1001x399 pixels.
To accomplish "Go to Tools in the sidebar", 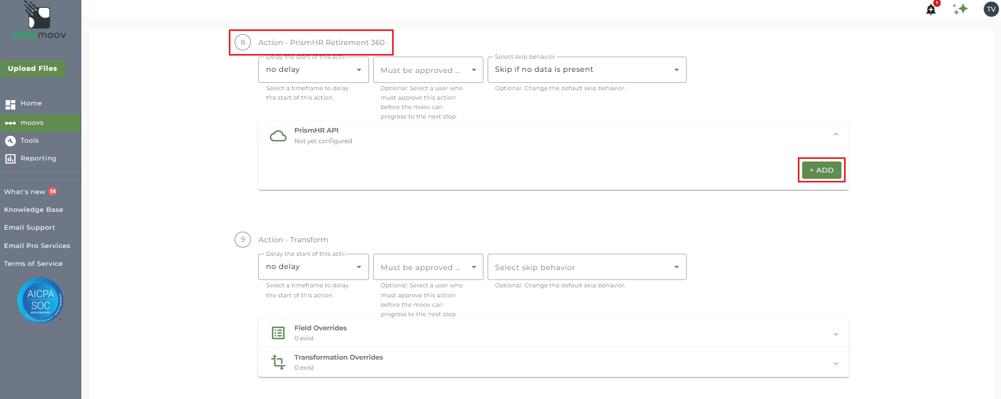I will (29, 141).
